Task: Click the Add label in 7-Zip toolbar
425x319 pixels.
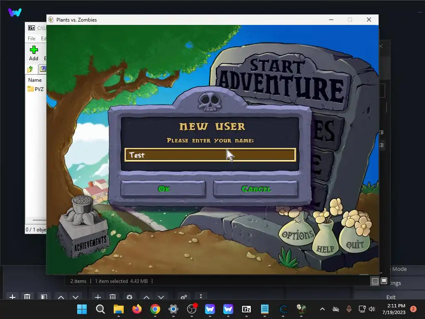Action: (34, 58)
